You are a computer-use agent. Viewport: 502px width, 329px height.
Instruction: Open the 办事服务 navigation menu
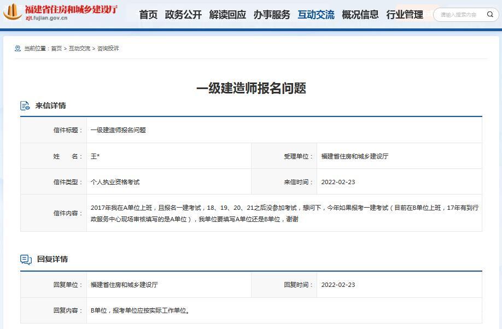(272, 14)
